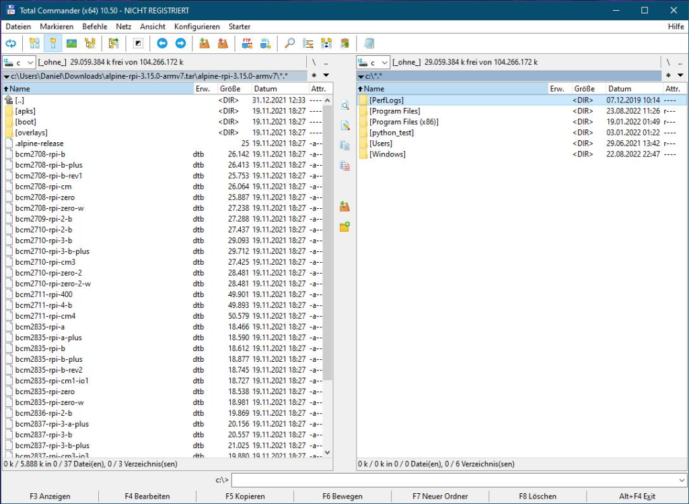
Task: Click the unpack files icon in the toolbar
Action: (x=223, y=43)
